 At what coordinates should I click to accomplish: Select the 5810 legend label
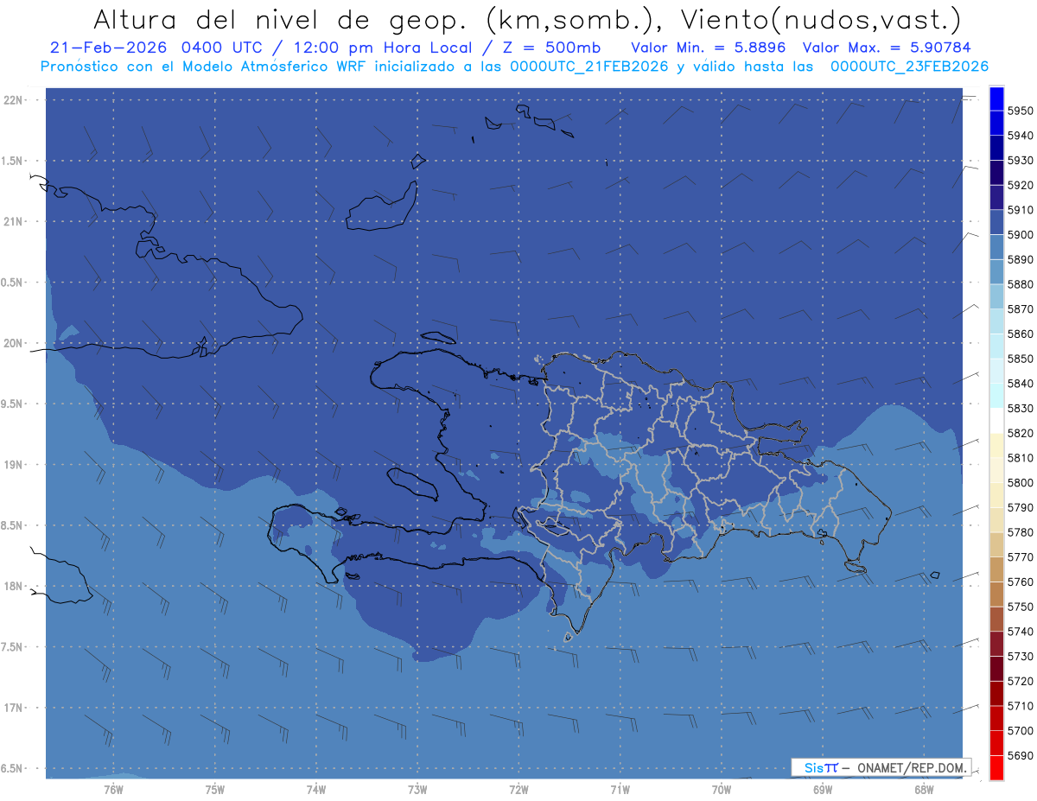(1021, 458)
